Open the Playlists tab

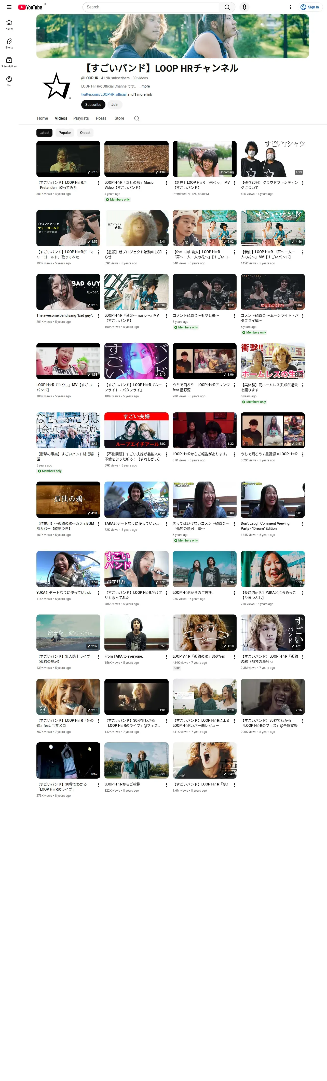coord(81,118)
